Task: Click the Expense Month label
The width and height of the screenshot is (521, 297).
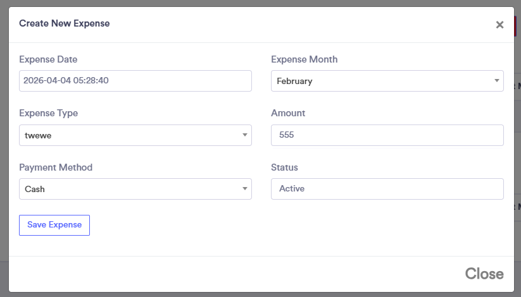Action: pos(304,59)
